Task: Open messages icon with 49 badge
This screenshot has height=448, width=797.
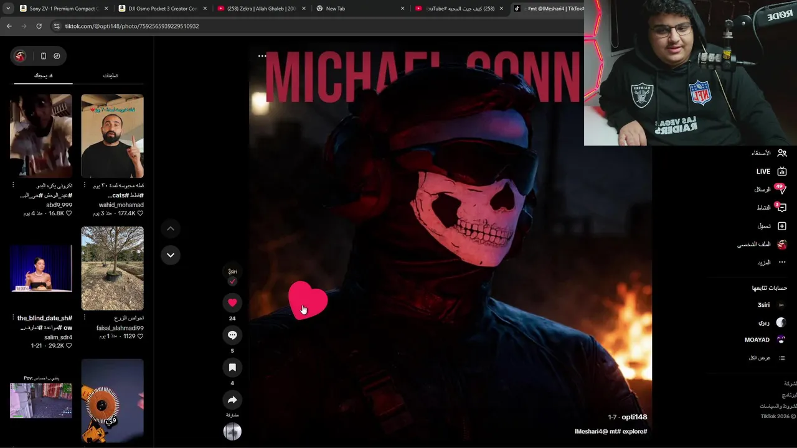Action: [781, 189]
